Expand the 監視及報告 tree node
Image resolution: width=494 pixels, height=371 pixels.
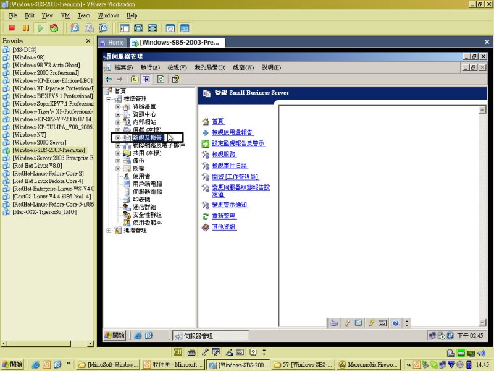118,137
